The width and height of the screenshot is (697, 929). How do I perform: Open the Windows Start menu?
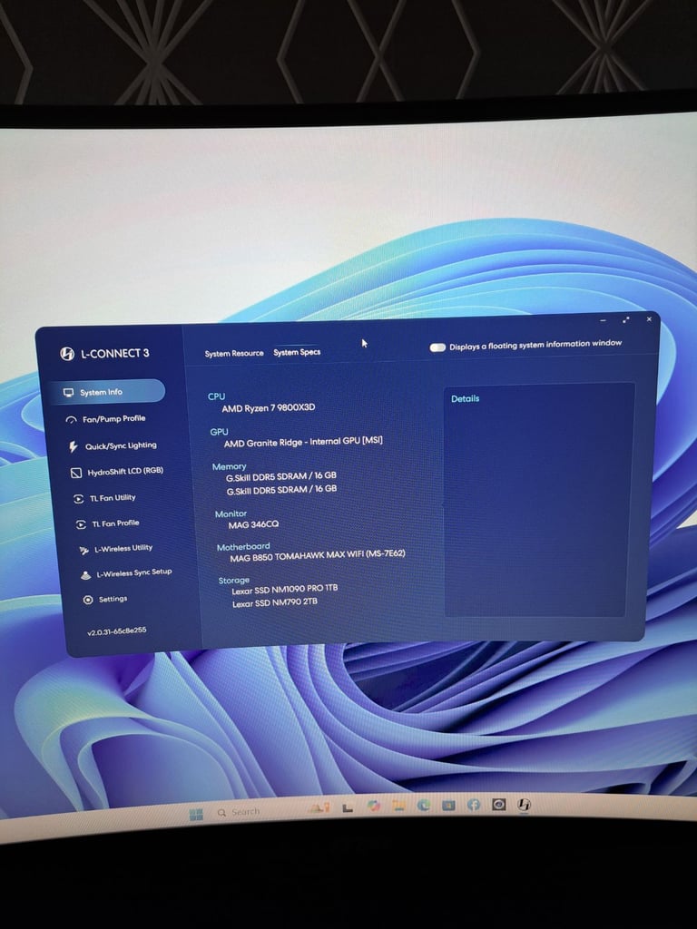coord(196,814)
